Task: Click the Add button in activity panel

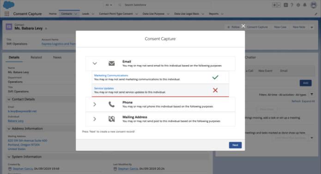Action: [x=305, y=83]
